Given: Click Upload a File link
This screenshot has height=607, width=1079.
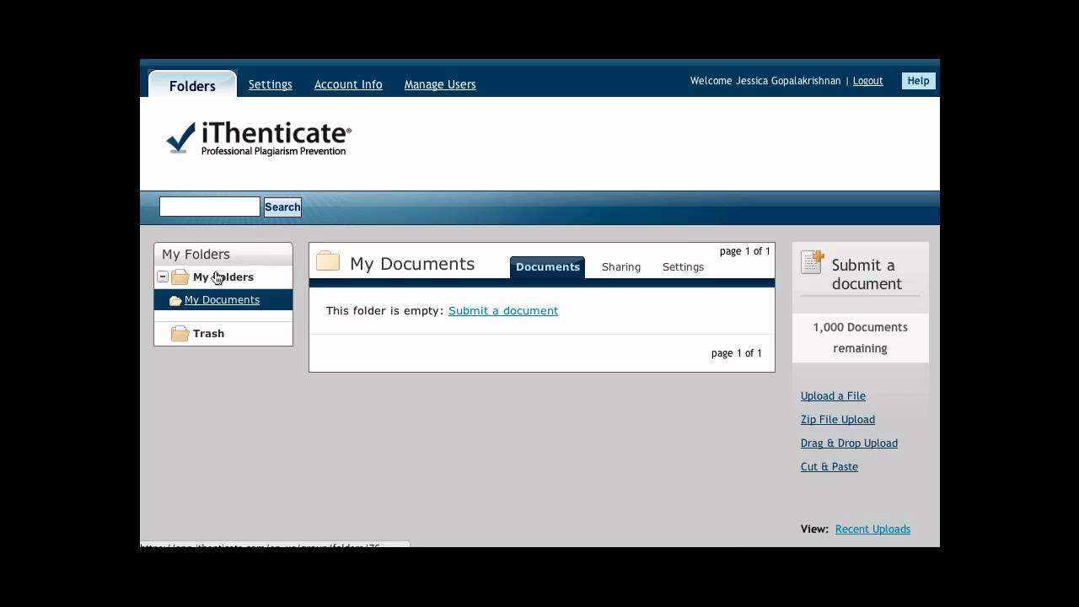Looking at the screenshot, I should coord(833,396).
